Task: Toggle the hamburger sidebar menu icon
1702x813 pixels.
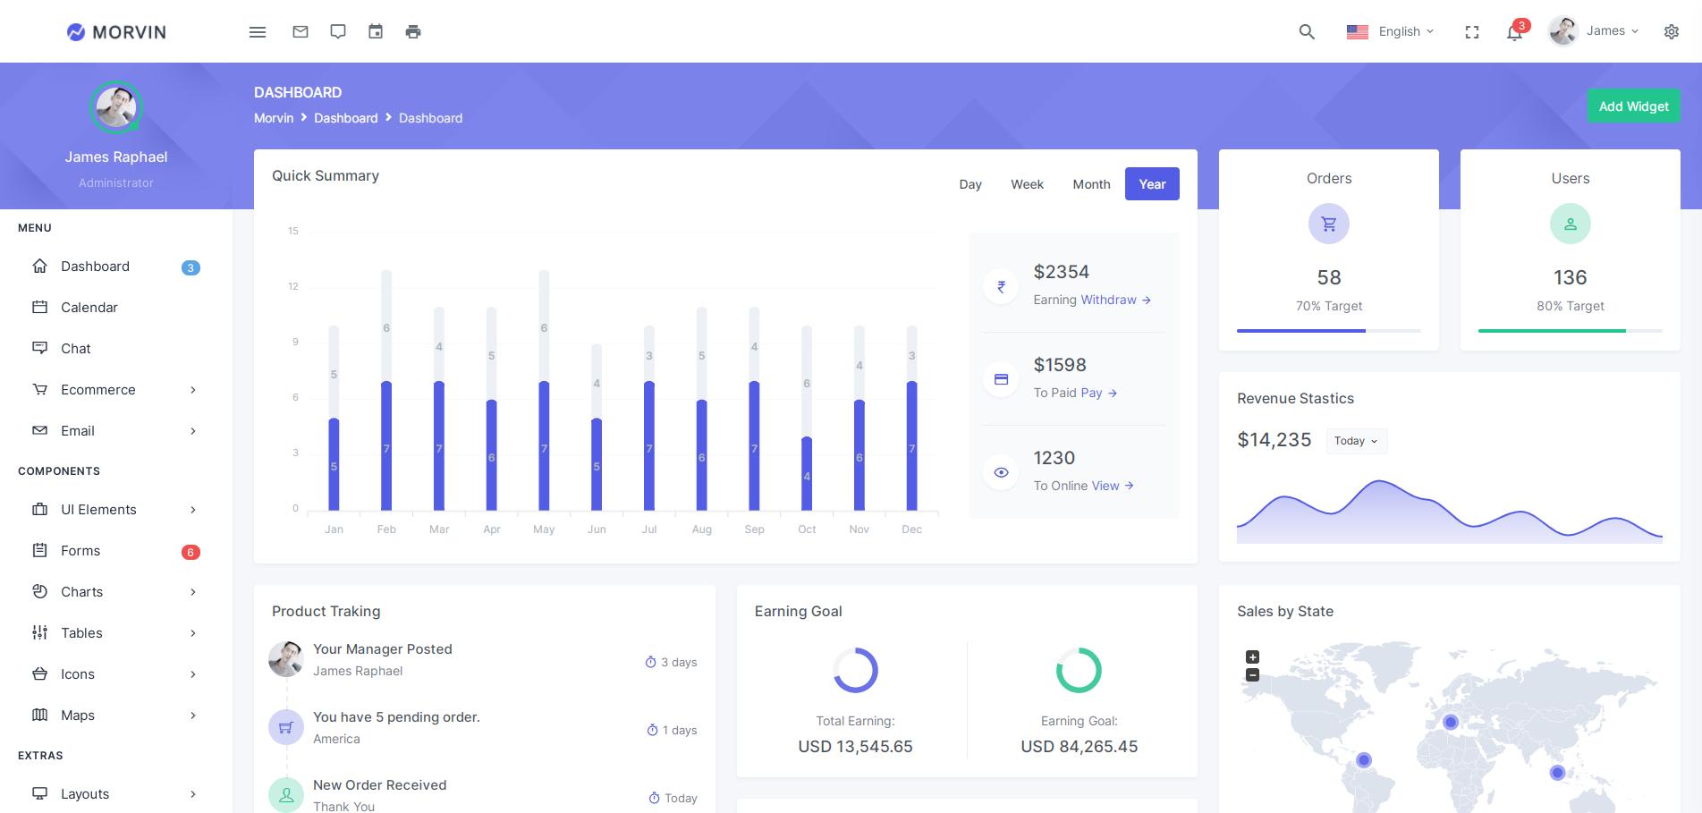Action: coord(258,32)
